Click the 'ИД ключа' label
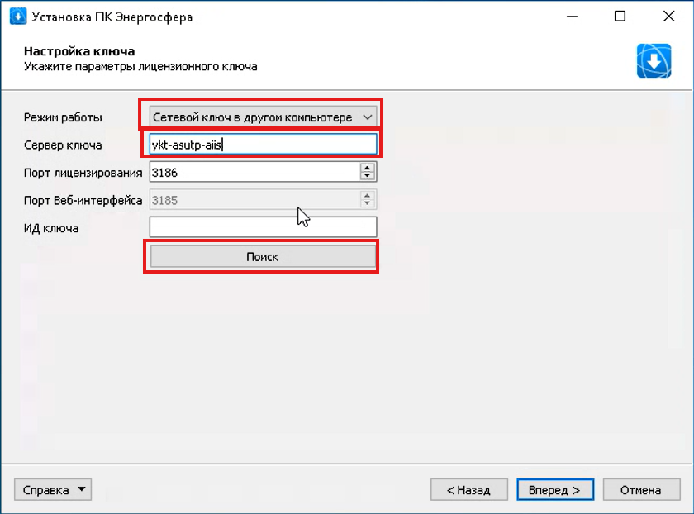 51,228
